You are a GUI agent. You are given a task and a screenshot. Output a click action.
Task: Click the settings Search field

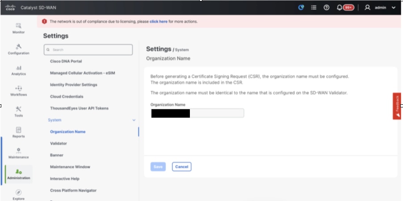coord(88,49)
